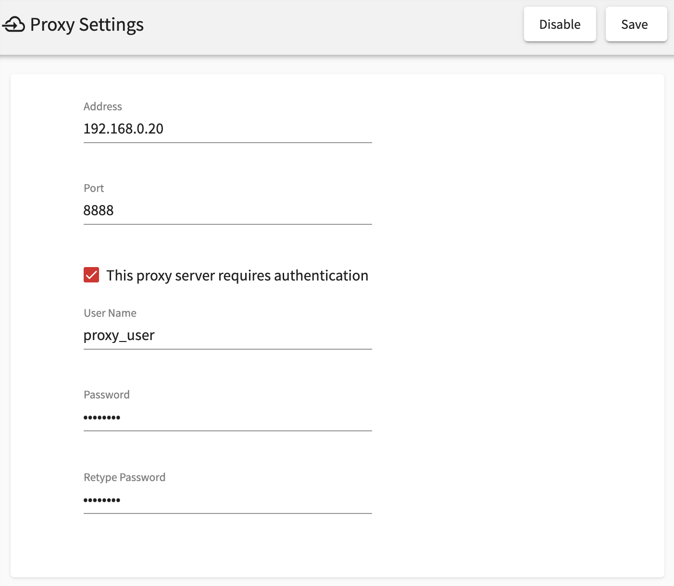The width and height of the screenshot is (674, 586).
Task: Click the 192.168.0.20 IP address text
Action: click(124, 129)
